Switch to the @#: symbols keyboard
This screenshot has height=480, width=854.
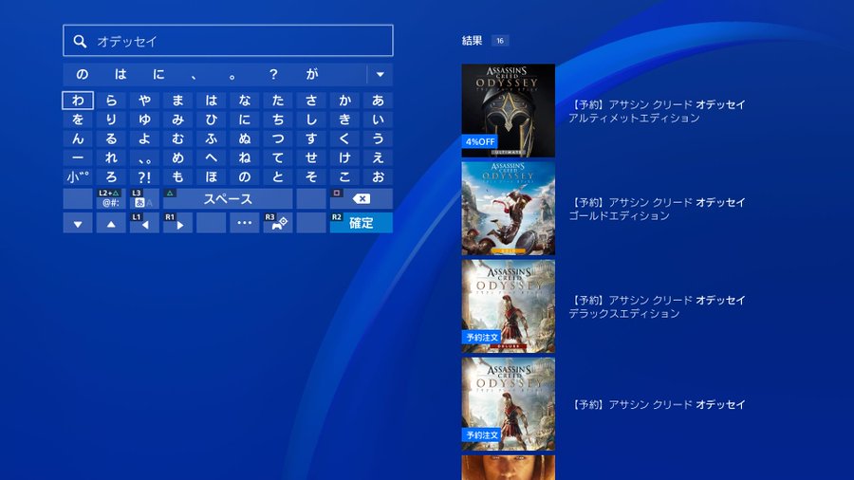click(x=111, y=198)
